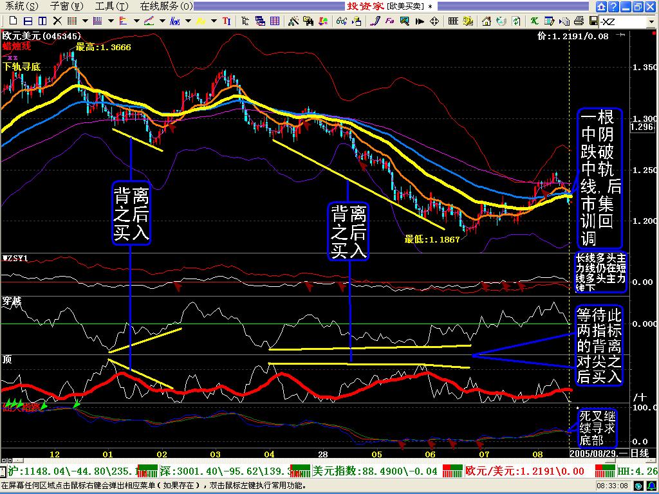Click the blue News icon
This screenshot has height=494, width=659.
(x=175, y=21)
